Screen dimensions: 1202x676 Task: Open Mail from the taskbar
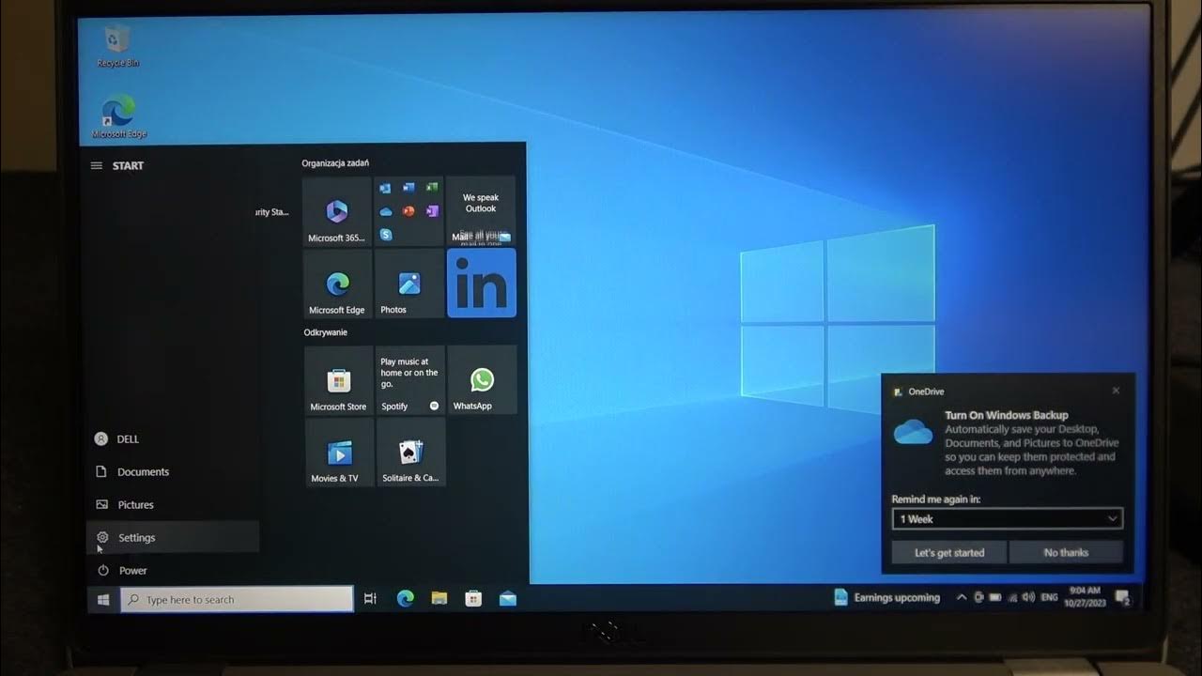tap(508, 599)
